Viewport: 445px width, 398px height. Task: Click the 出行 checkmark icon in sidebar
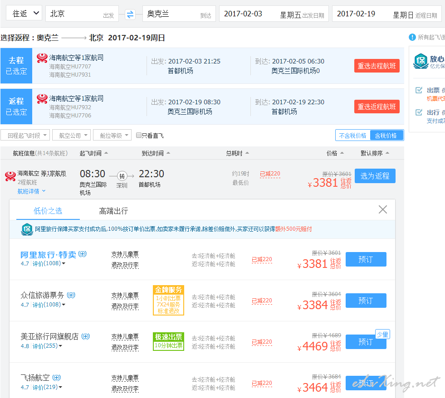(419, 112)
